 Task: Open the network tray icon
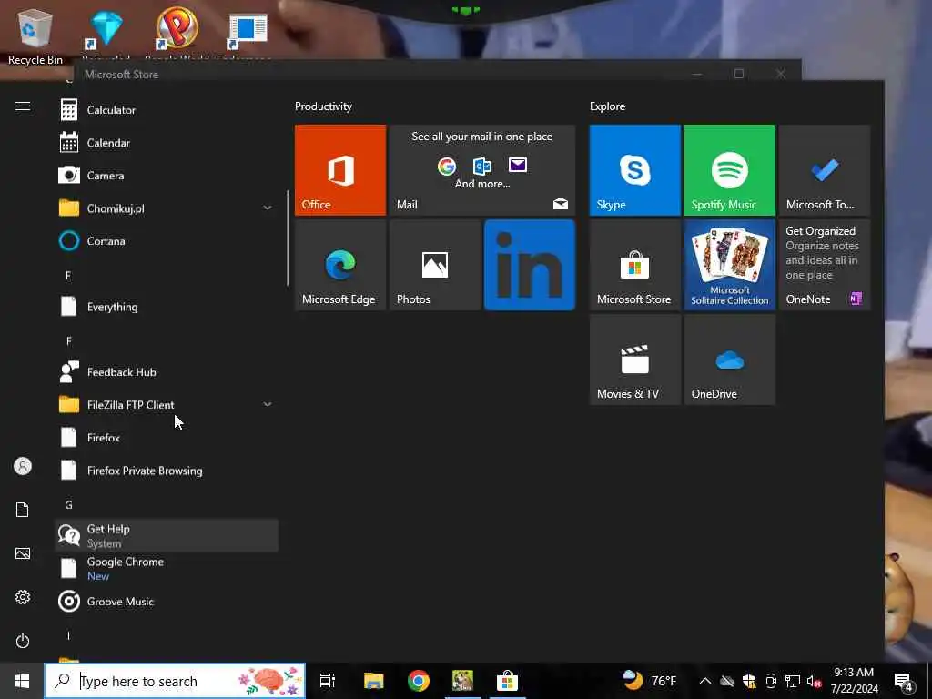[793, 681]
